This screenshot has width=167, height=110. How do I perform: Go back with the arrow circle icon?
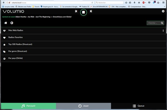pos(12,23)
